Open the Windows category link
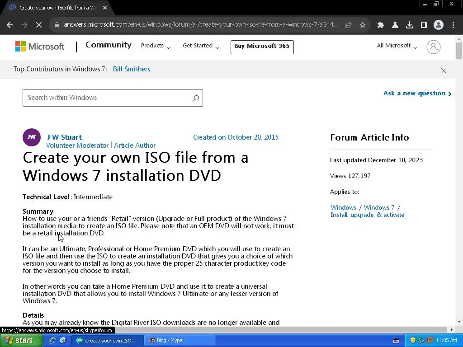 (344, 207)
